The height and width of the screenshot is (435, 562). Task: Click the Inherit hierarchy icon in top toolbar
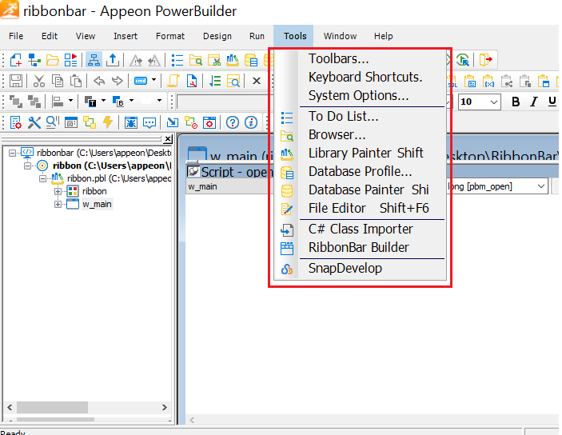pos(34,60)
